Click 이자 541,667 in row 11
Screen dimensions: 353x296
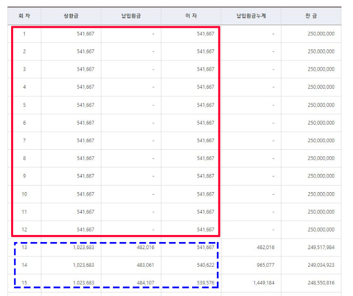[206, 212]
